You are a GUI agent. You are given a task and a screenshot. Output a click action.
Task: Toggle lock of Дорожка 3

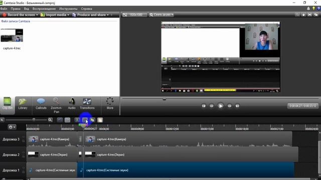(x=24, y=141)
